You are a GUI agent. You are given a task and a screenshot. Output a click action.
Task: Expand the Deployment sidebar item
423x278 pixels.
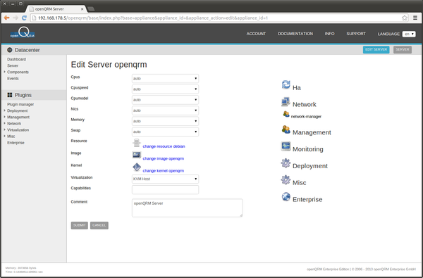[5, 110]
